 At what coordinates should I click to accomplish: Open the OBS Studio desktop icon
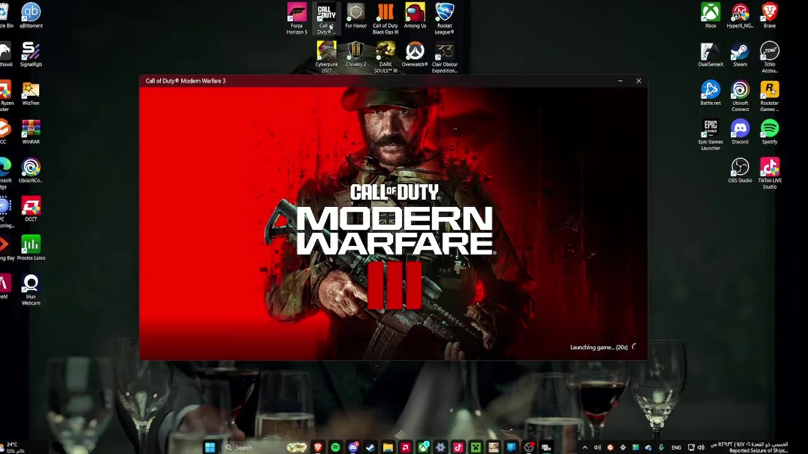(x=740, y=171)
